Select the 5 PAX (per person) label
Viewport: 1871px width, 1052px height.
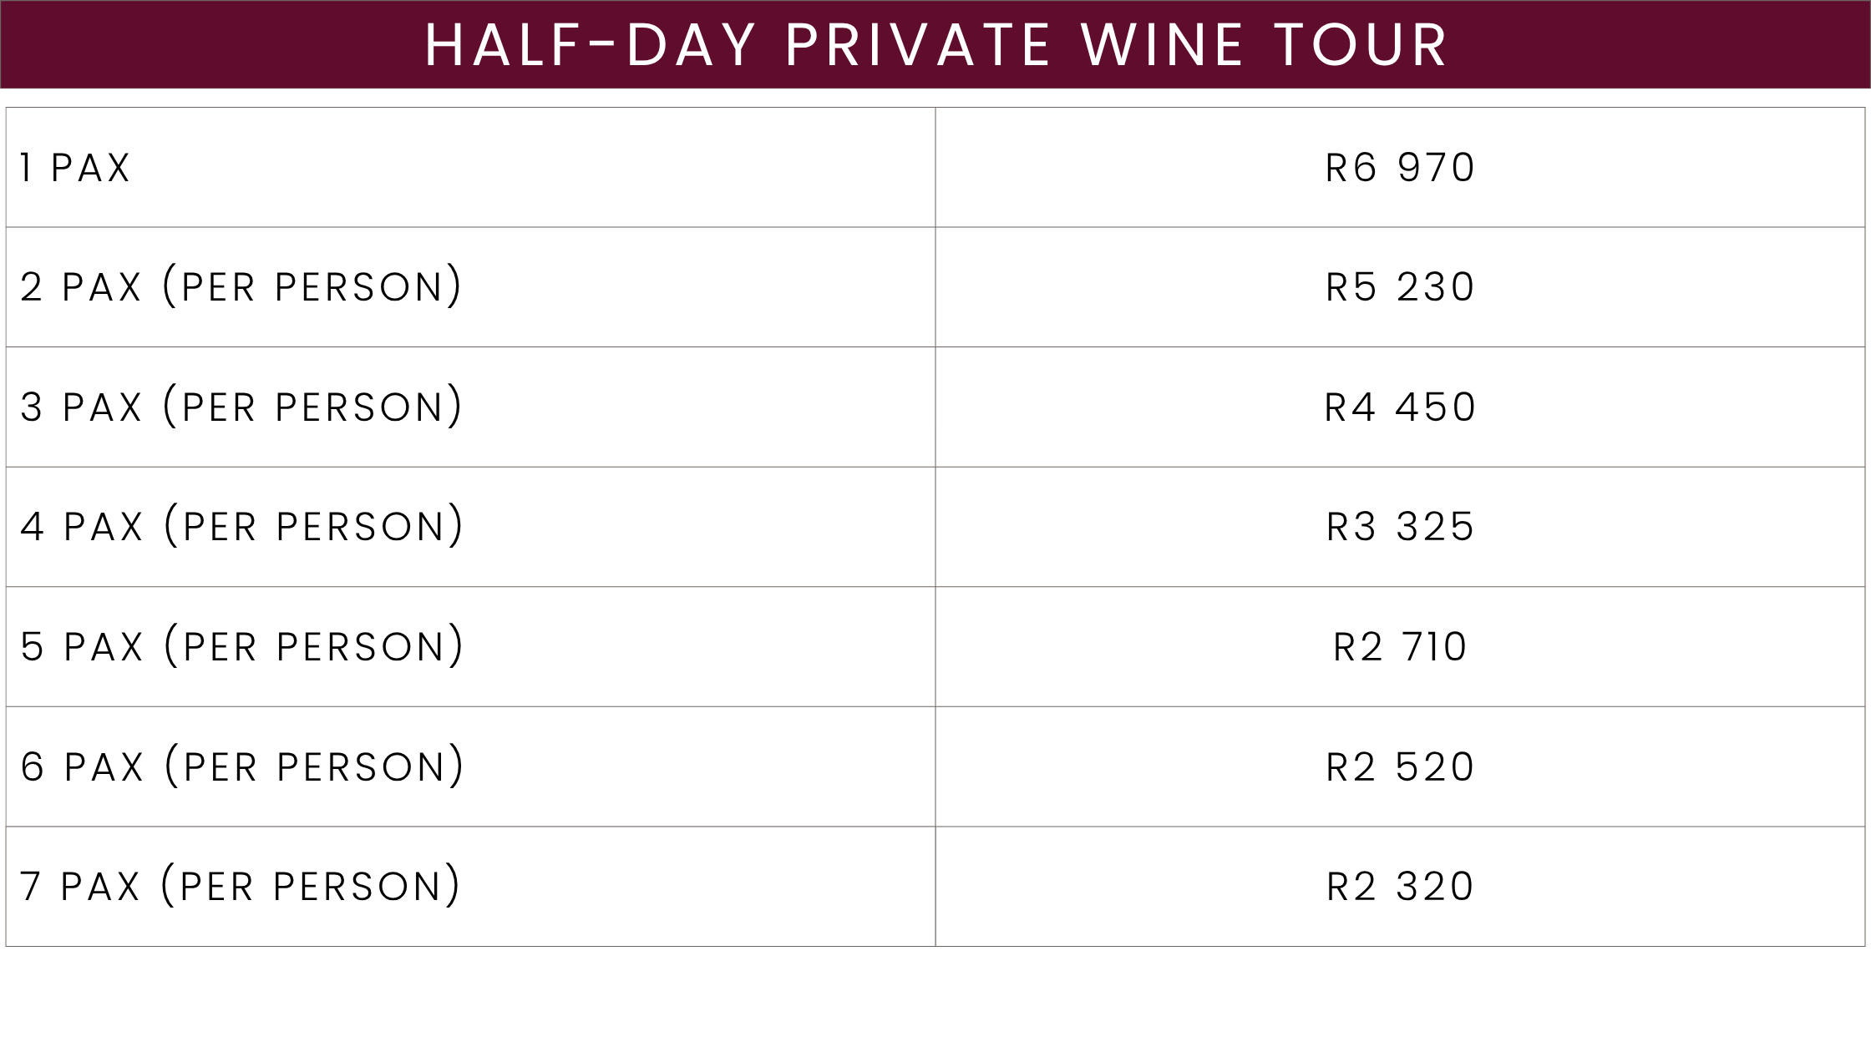pos(241,646)
